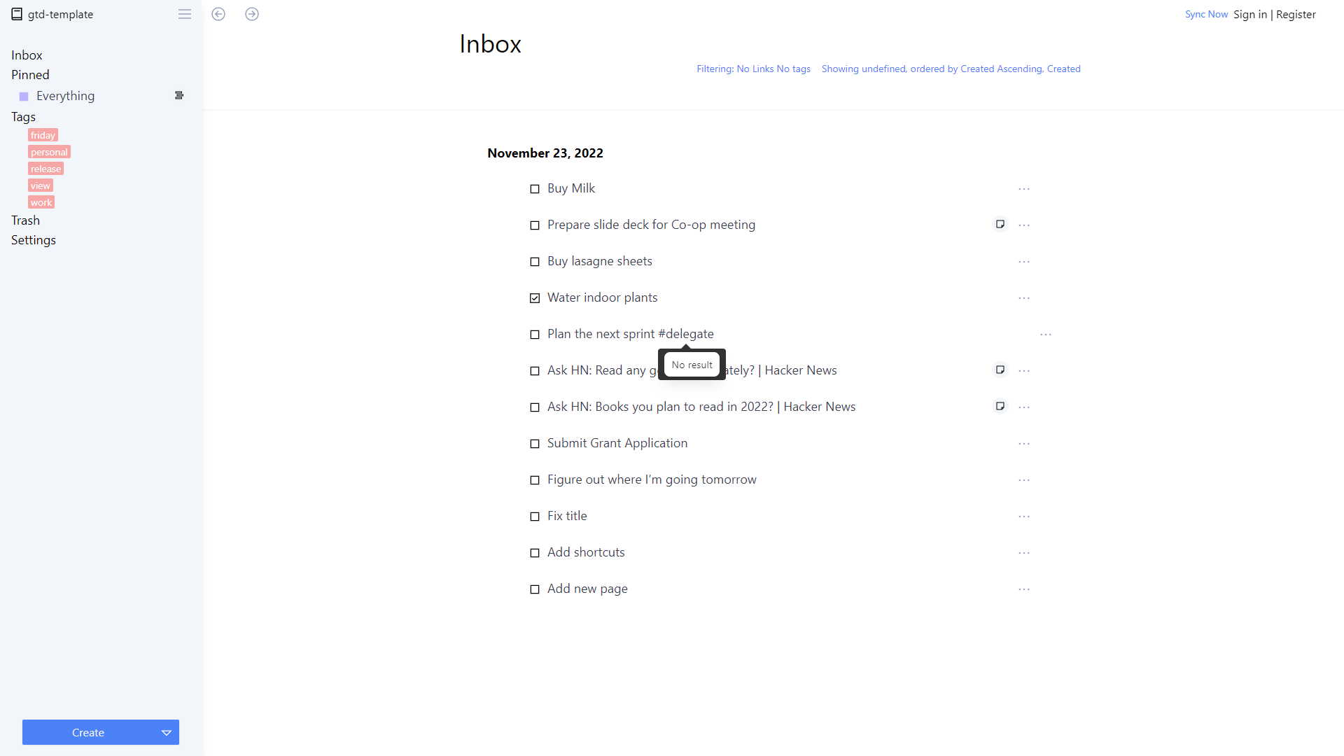Image resolution: width=1344 pixels, height=756 pixels.
Task: Open note icon on Books you plan task
Action: pos(1000,407)
